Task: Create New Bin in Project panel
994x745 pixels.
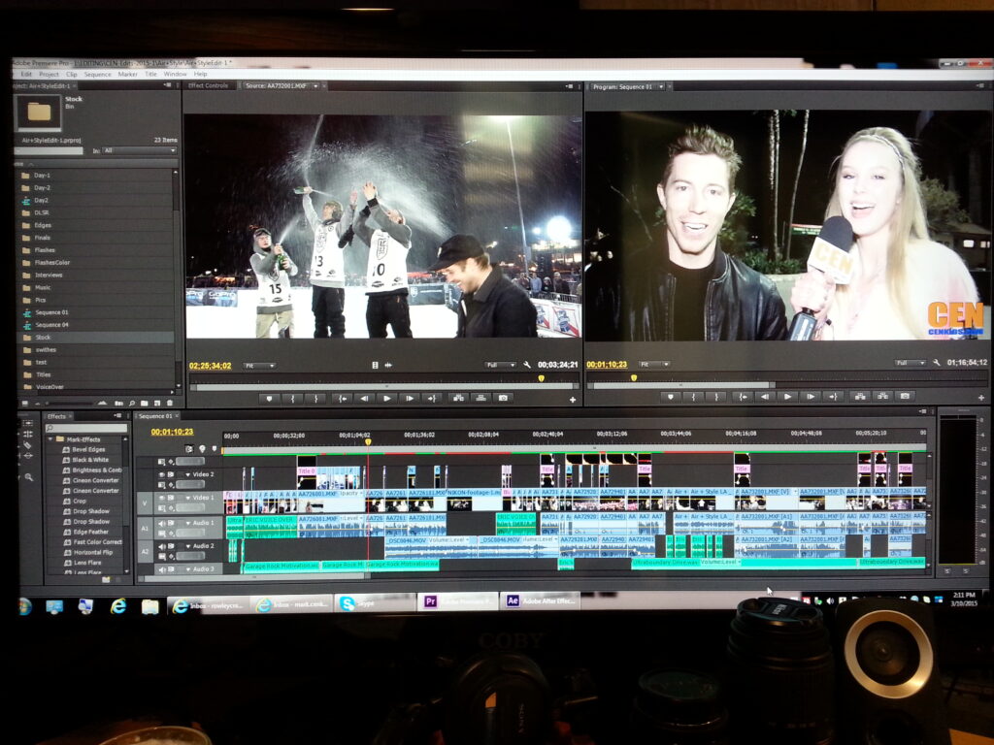Action: tap(145, 403)
